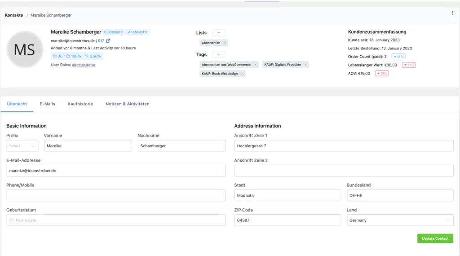
Task: Click the Abonnenten list label
Action: (211, 43)
